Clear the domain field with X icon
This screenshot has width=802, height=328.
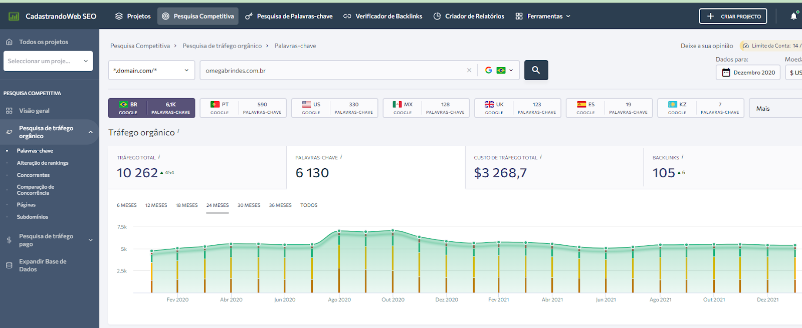point(469,70)
